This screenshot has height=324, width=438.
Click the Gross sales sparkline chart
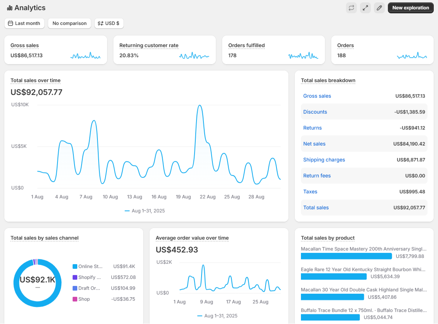[x=85, y=56]
